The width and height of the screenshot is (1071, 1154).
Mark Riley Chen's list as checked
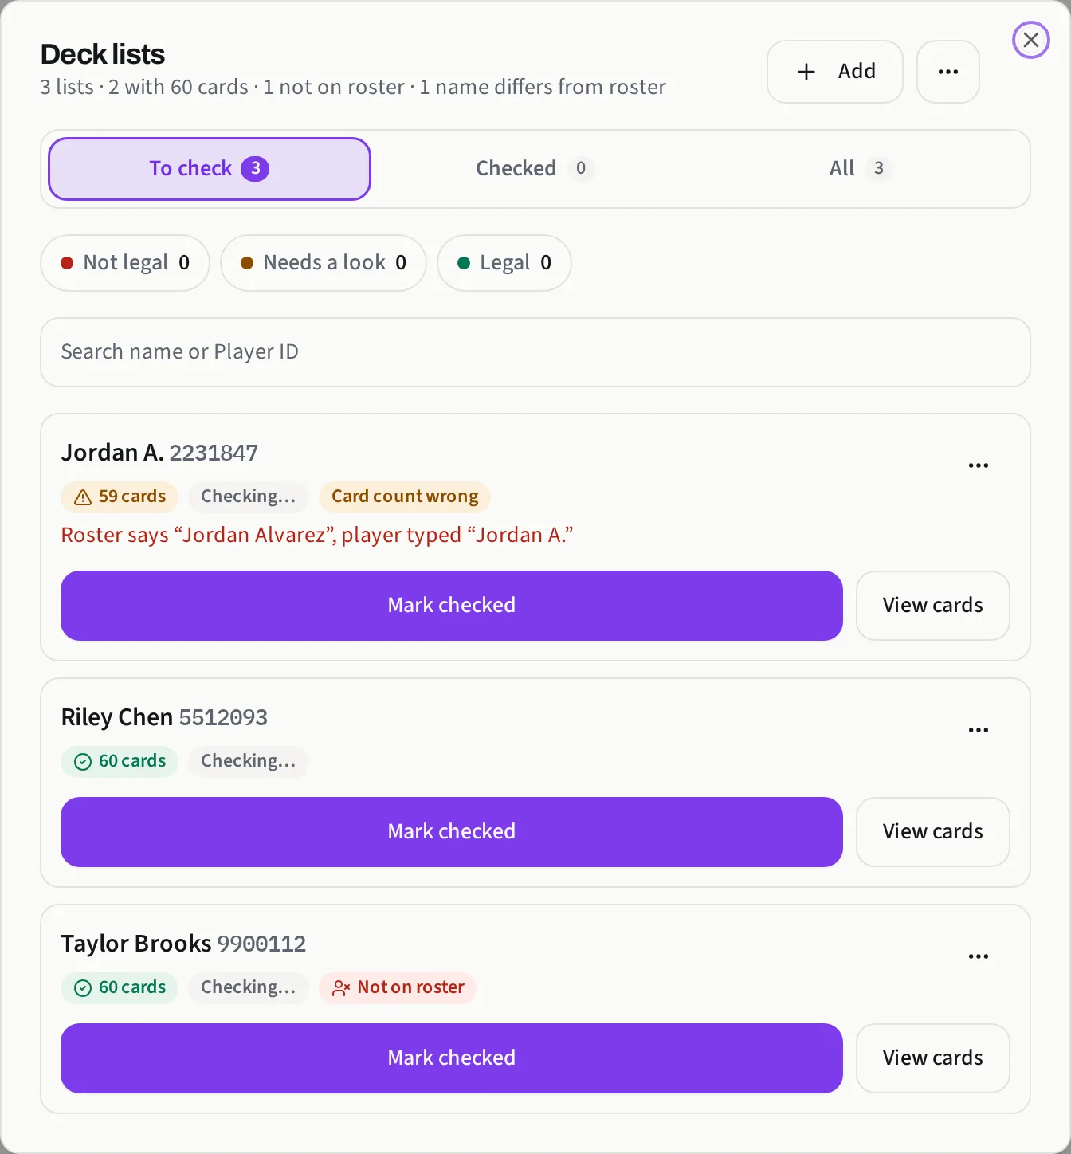tap(452, 832)
